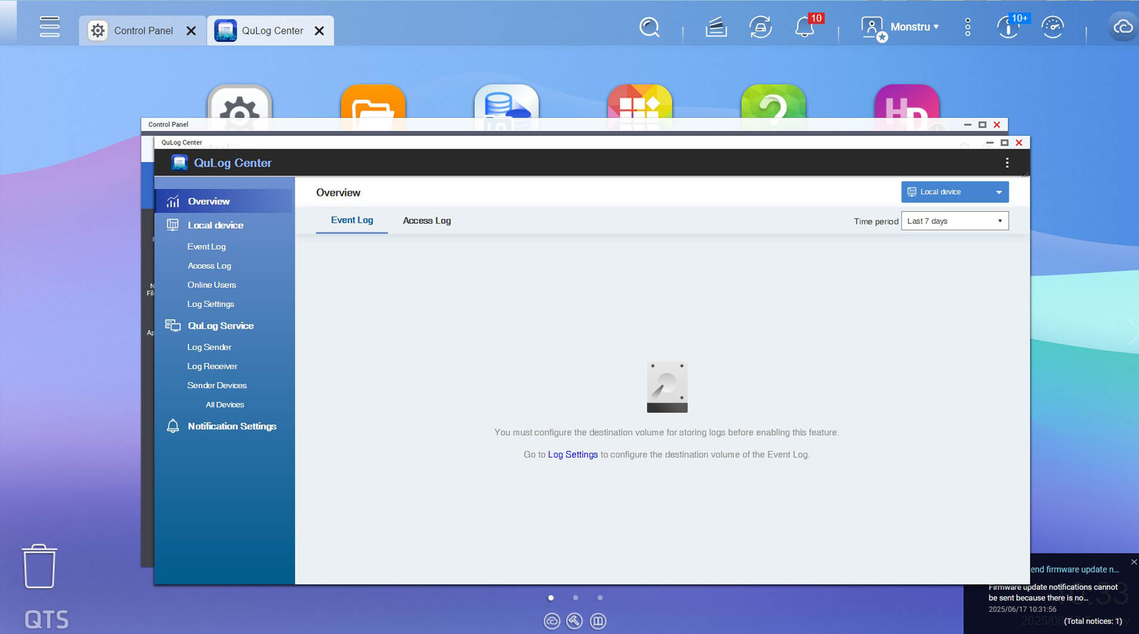
Task: Open Log Sender in the sidebar
Action: (209, 347)
